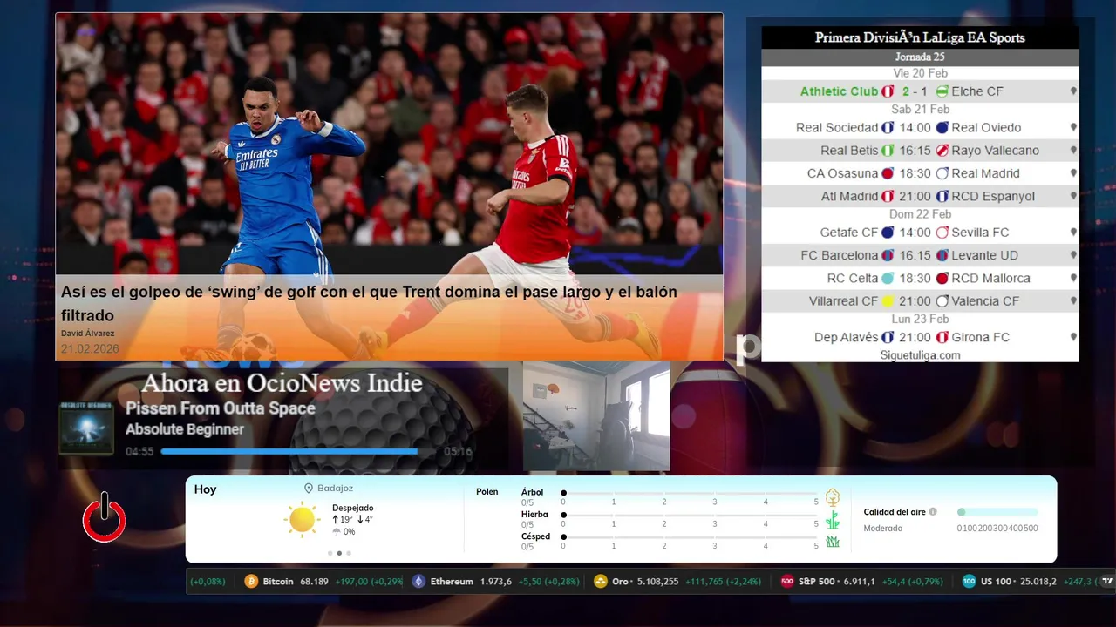Click the Oro gold icon in the ticker
The height and width of the screenshot is (627, 1116).
600,581
